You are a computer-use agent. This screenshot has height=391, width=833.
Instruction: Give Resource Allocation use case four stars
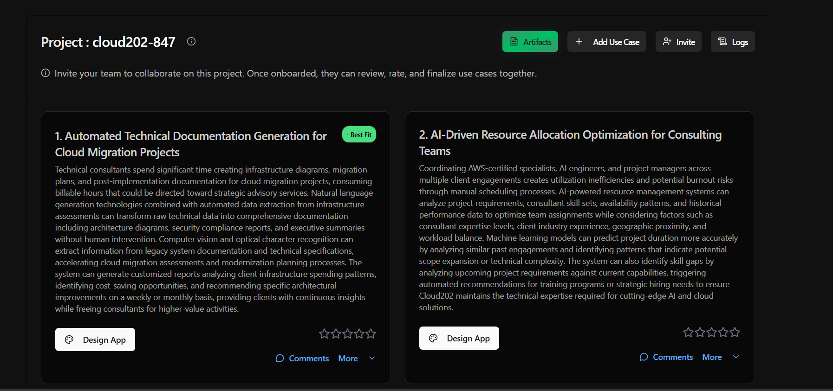click(x=723, y=332)
